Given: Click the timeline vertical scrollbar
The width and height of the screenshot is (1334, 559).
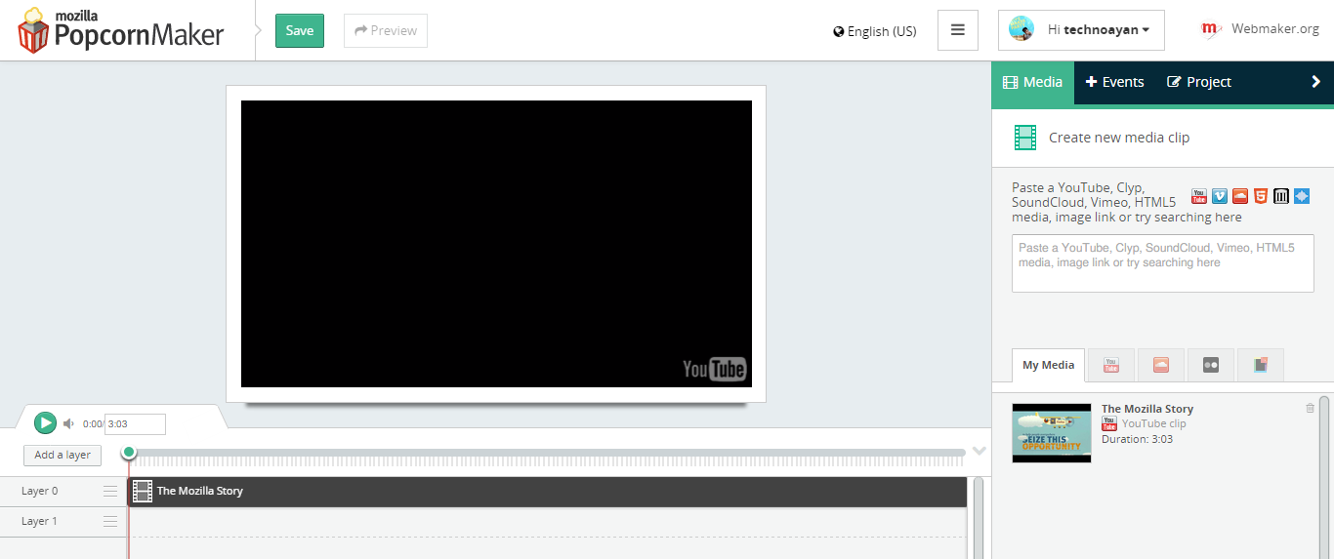Looking at the screenshot, I should (979, 518).
